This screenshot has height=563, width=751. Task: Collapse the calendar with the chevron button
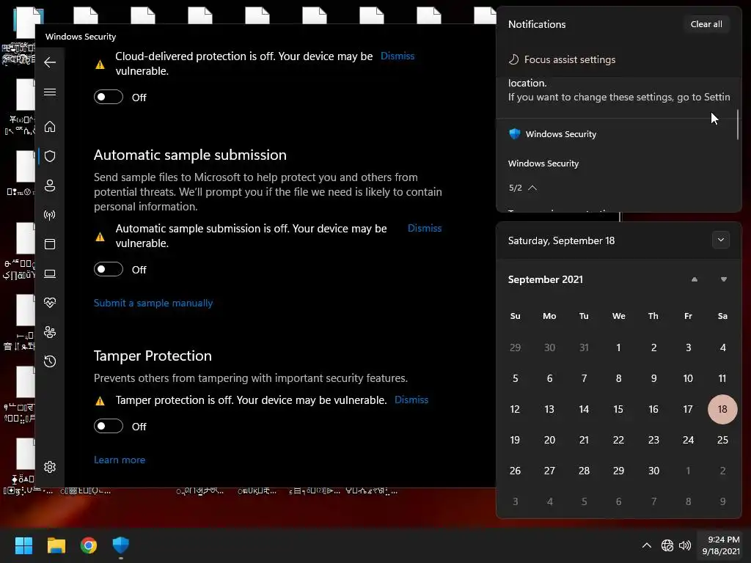pyautogui.click(x=721, y=240)
